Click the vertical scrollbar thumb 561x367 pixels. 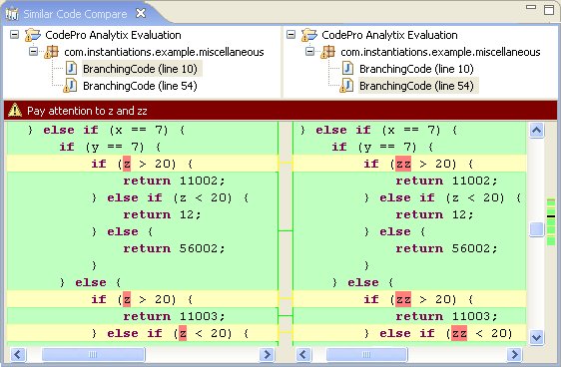[x=536, y=229]
